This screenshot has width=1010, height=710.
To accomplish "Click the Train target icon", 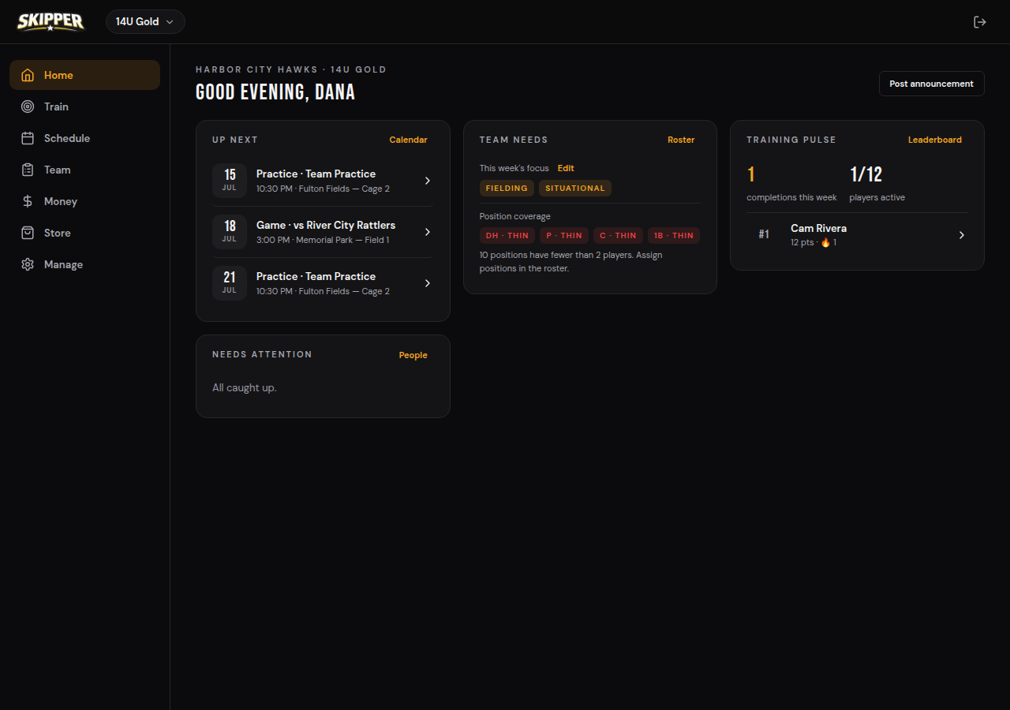I will pos(28,106).
